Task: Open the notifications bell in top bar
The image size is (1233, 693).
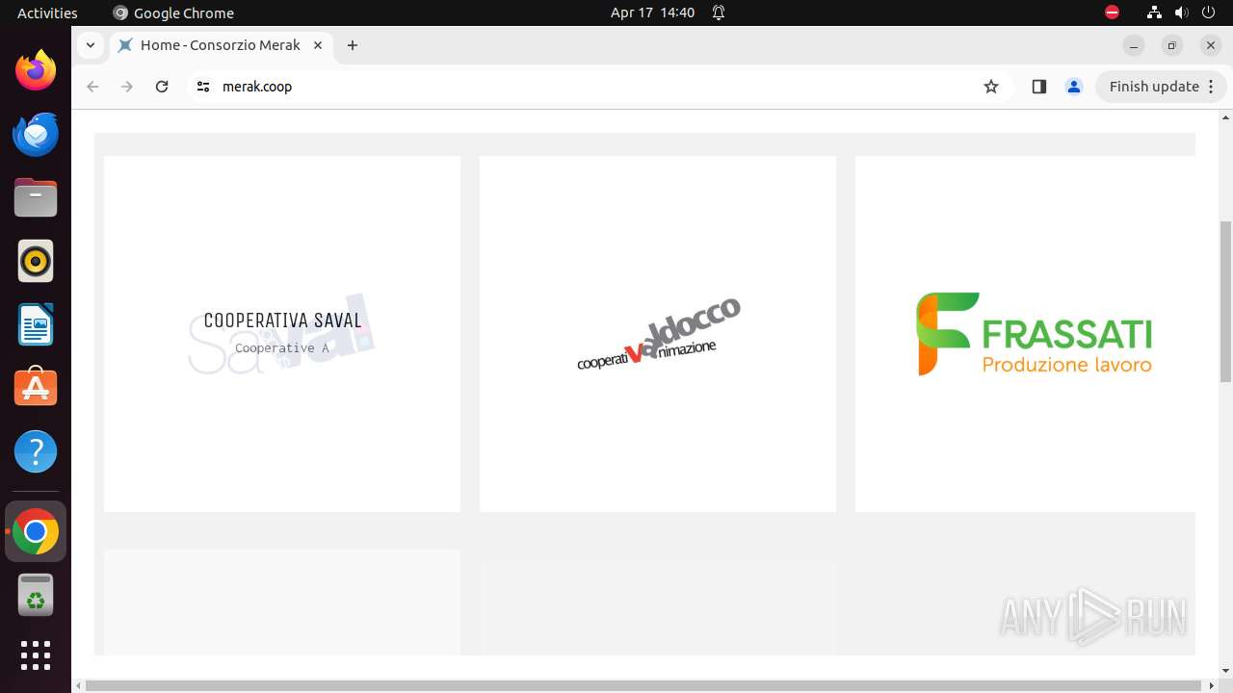Action: (719, 13)
